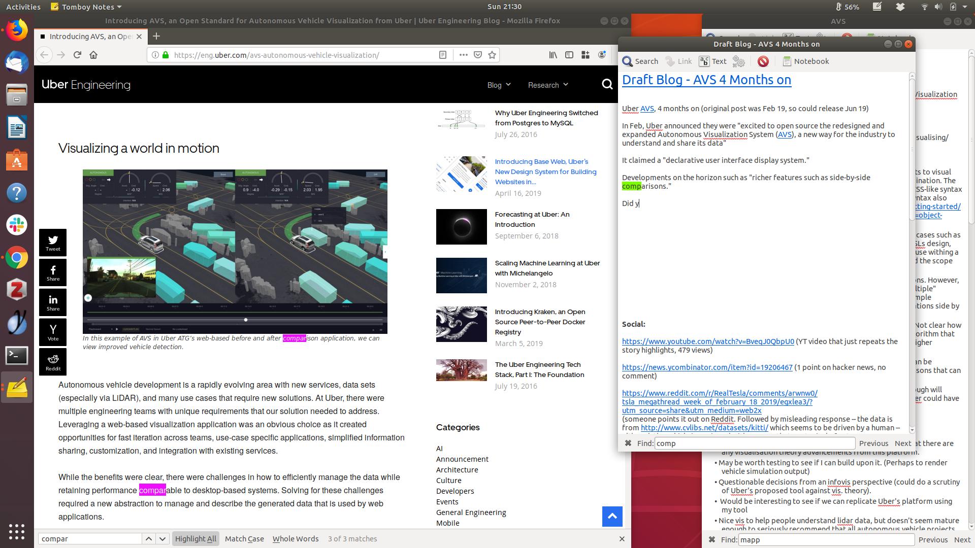Toggle Match Case in find bar
975x548 pixels.
244,539
